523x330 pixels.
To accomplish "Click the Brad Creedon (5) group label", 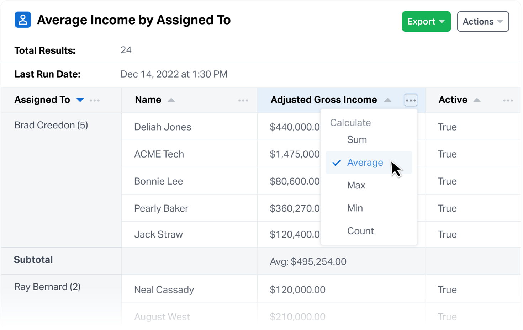I will pos(51,125).
